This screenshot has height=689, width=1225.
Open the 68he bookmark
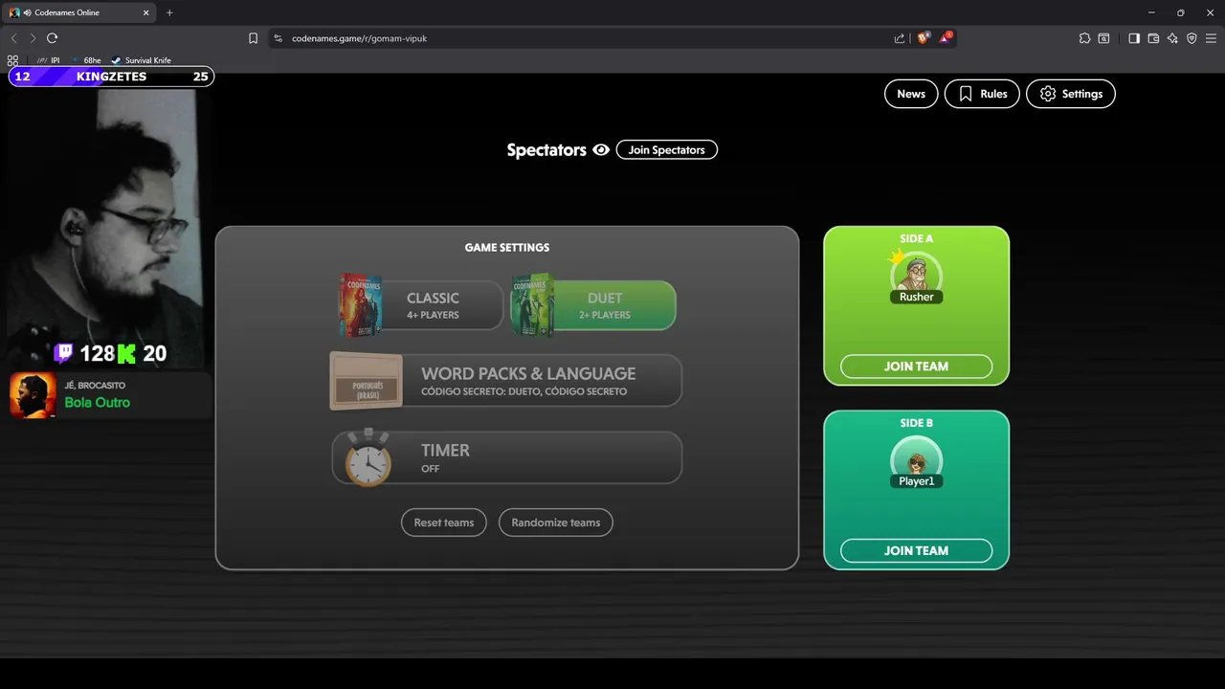(x=86, y=60)
